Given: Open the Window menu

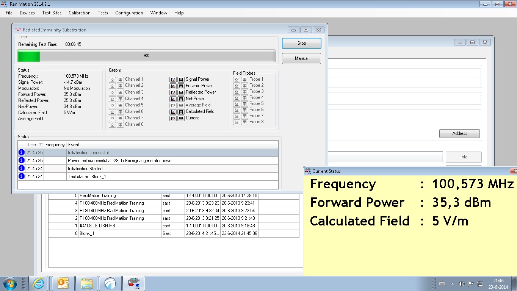Looking at the screenshot, I should click(158, 13).
